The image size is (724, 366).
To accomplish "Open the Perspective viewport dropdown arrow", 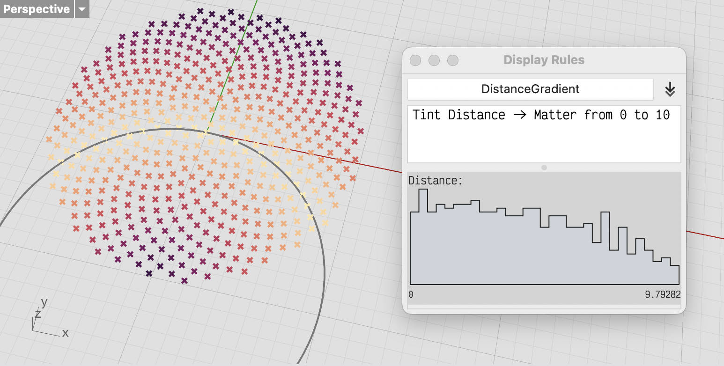I will coord(82,9).
